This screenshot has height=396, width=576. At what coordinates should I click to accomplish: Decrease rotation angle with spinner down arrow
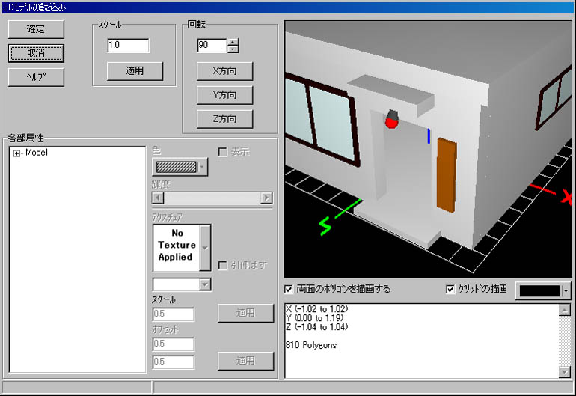click(x=233, y=49)
